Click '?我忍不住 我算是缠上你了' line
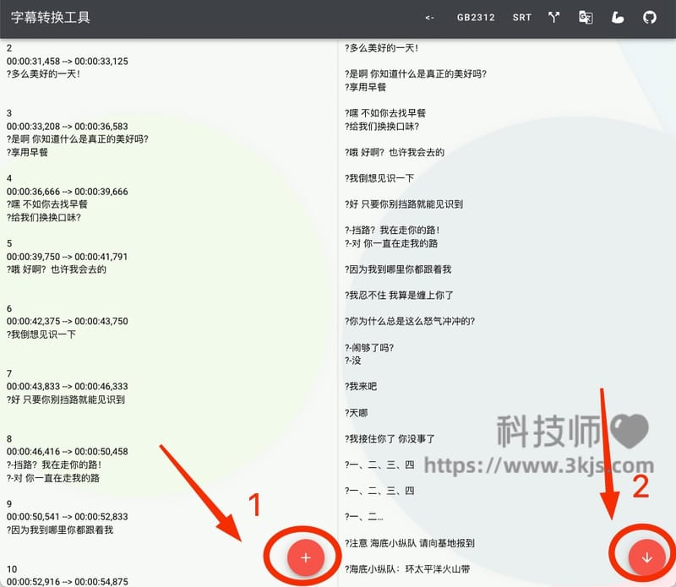This screenshot has height=587, width=676. click(x=399, y=296)
